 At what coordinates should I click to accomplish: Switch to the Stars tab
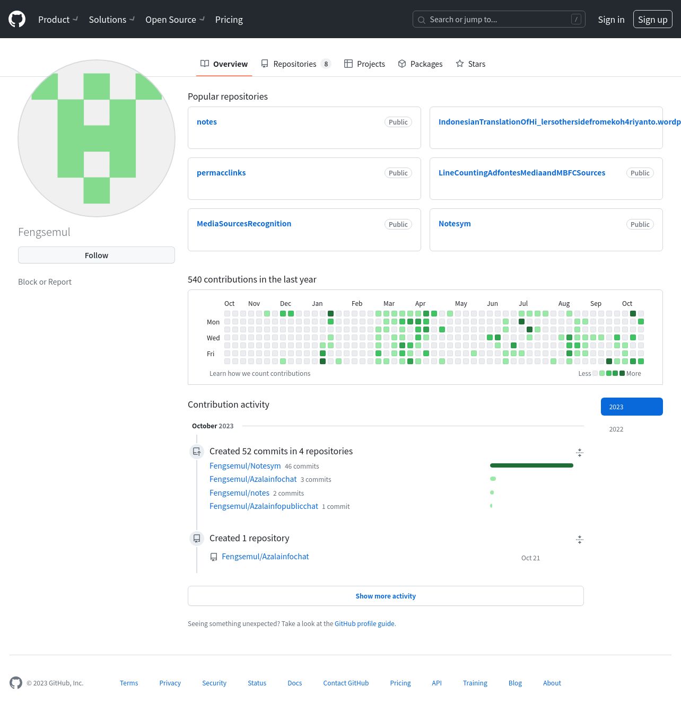[x=470, y=64]
